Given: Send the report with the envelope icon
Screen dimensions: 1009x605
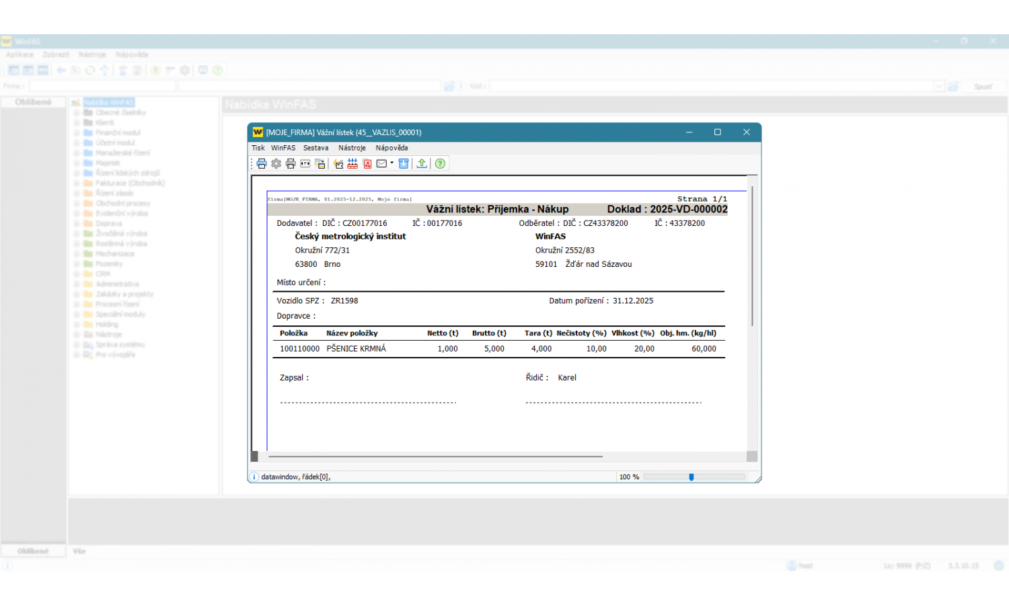Looking at the screenshot, I should tap(381, 163).
